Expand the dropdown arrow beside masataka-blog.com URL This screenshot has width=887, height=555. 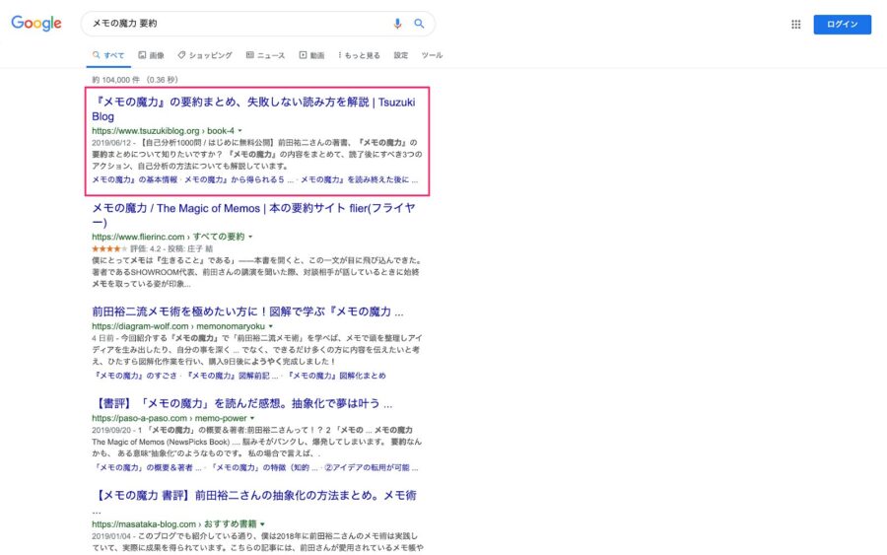click(x=262, y=524)
